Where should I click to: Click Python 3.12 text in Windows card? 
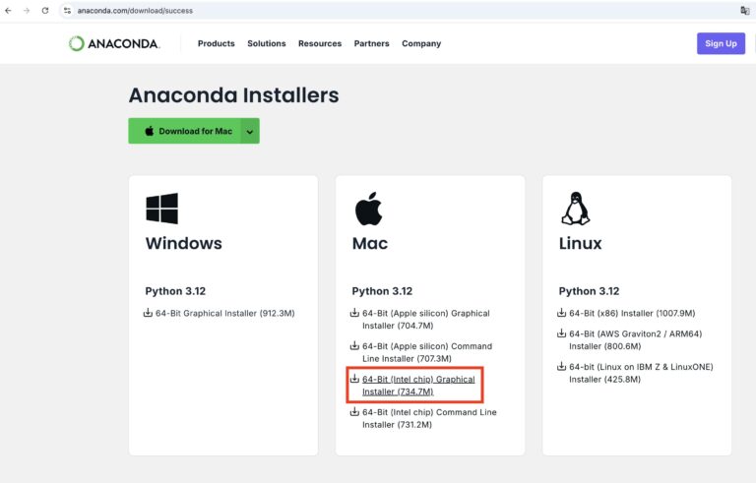click(175, 291)
